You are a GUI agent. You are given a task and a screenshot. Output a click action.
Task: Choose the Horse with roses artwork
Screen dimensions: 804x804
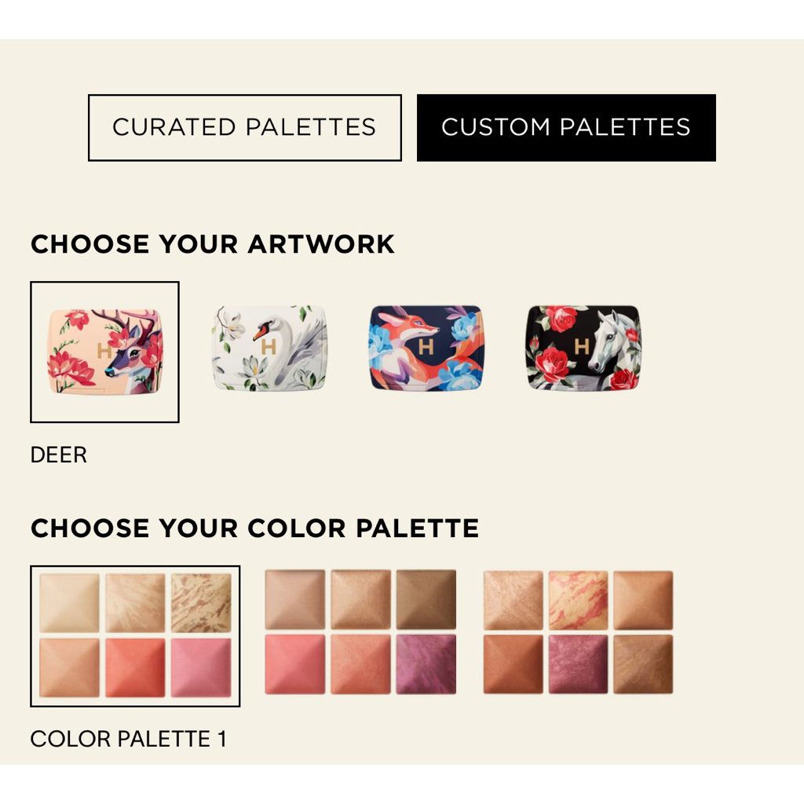[x=583, y=348]
